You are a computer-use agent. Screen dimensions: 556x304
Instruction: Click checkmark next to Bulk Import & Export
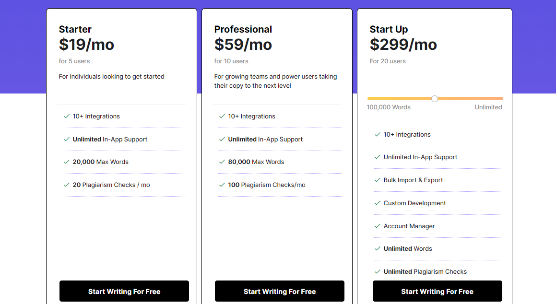coord(378,180)
